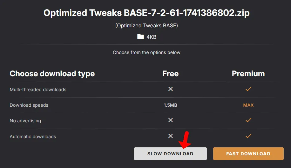
Task: Click the 4KB file size text
Action: 151,37
